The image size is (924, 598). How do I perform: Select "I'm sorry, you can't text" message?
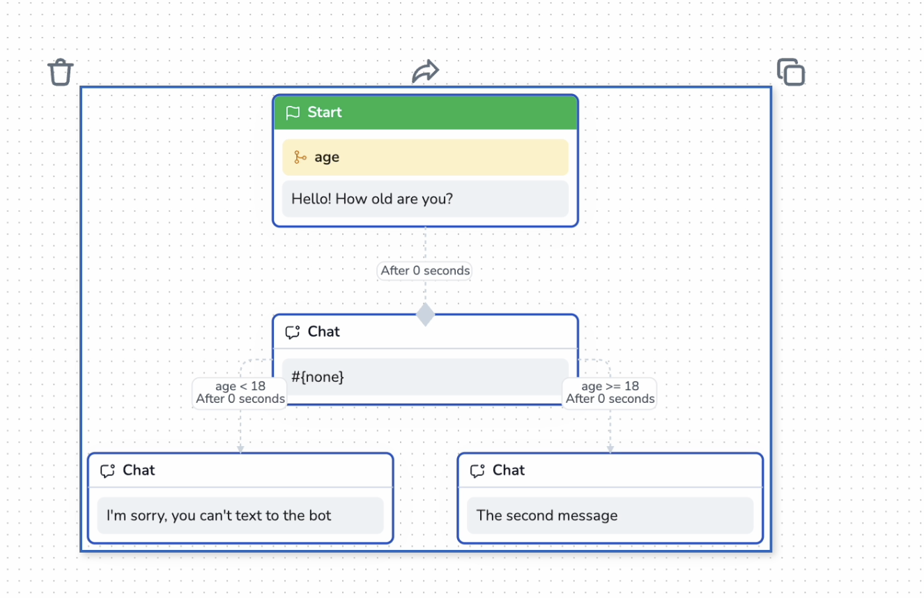(240, 516)
